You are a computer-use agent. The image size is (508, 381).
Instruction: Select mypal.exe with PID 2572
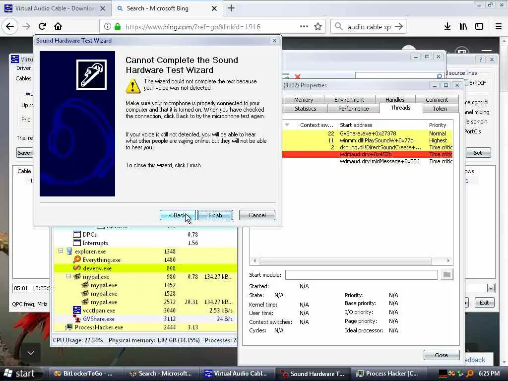(145, 302)
